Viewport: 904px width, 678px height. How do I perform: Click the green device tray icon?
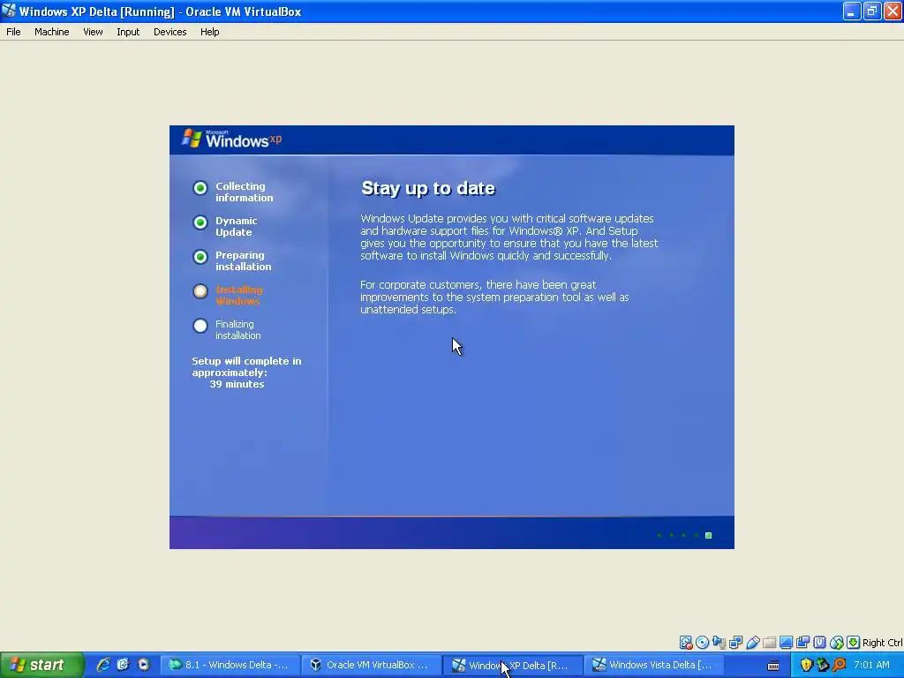pyautogui.click(x=822, y=665)
